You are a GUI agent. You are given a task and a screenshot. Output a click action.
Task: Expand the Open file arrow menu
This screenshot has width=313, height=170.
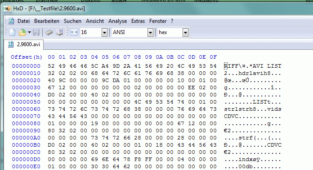(x=29, y=32)
